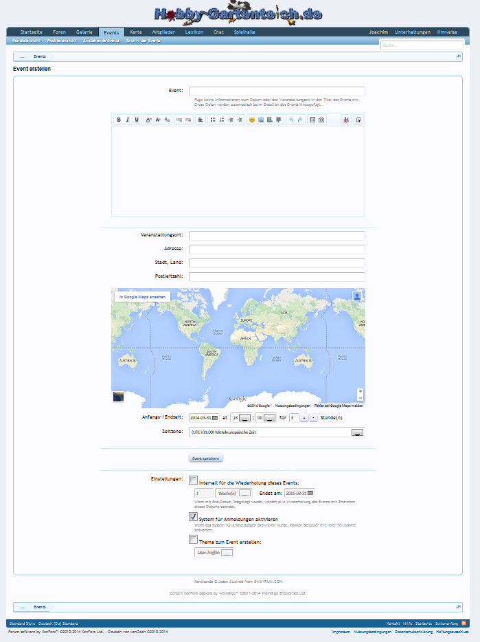Zoom in on the Google map
The height and width of the screenshot is (642, 480).
[x=360, y=391]
